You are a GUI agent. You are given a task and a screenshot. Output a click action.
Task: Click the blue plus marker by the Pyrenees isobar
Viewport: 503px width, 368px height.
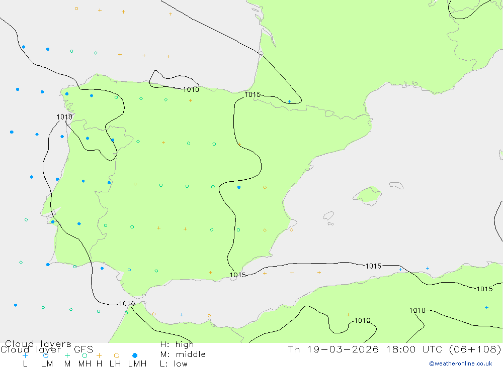289,101
